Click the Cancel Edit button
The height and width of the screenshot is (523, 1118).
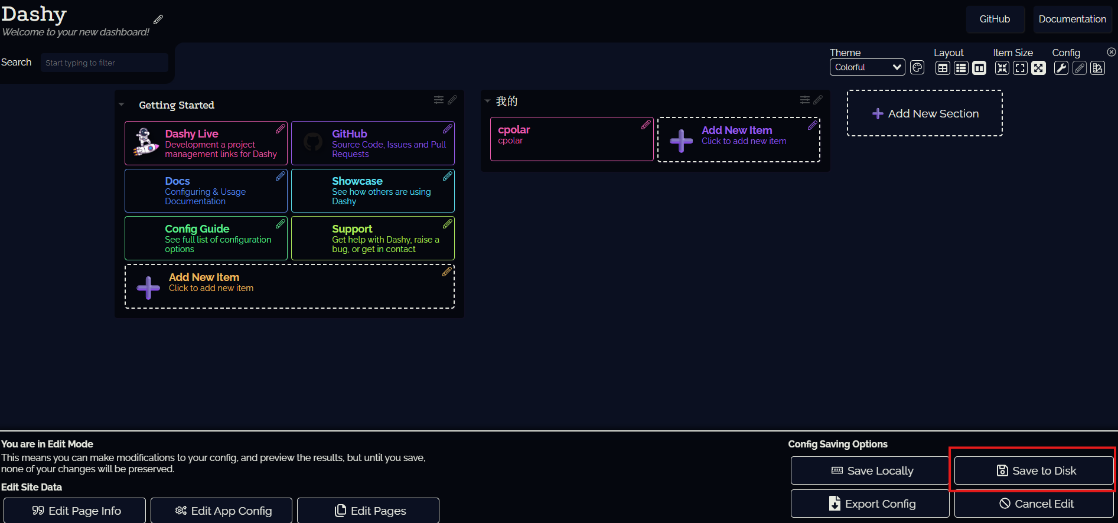pos(1034,504)
